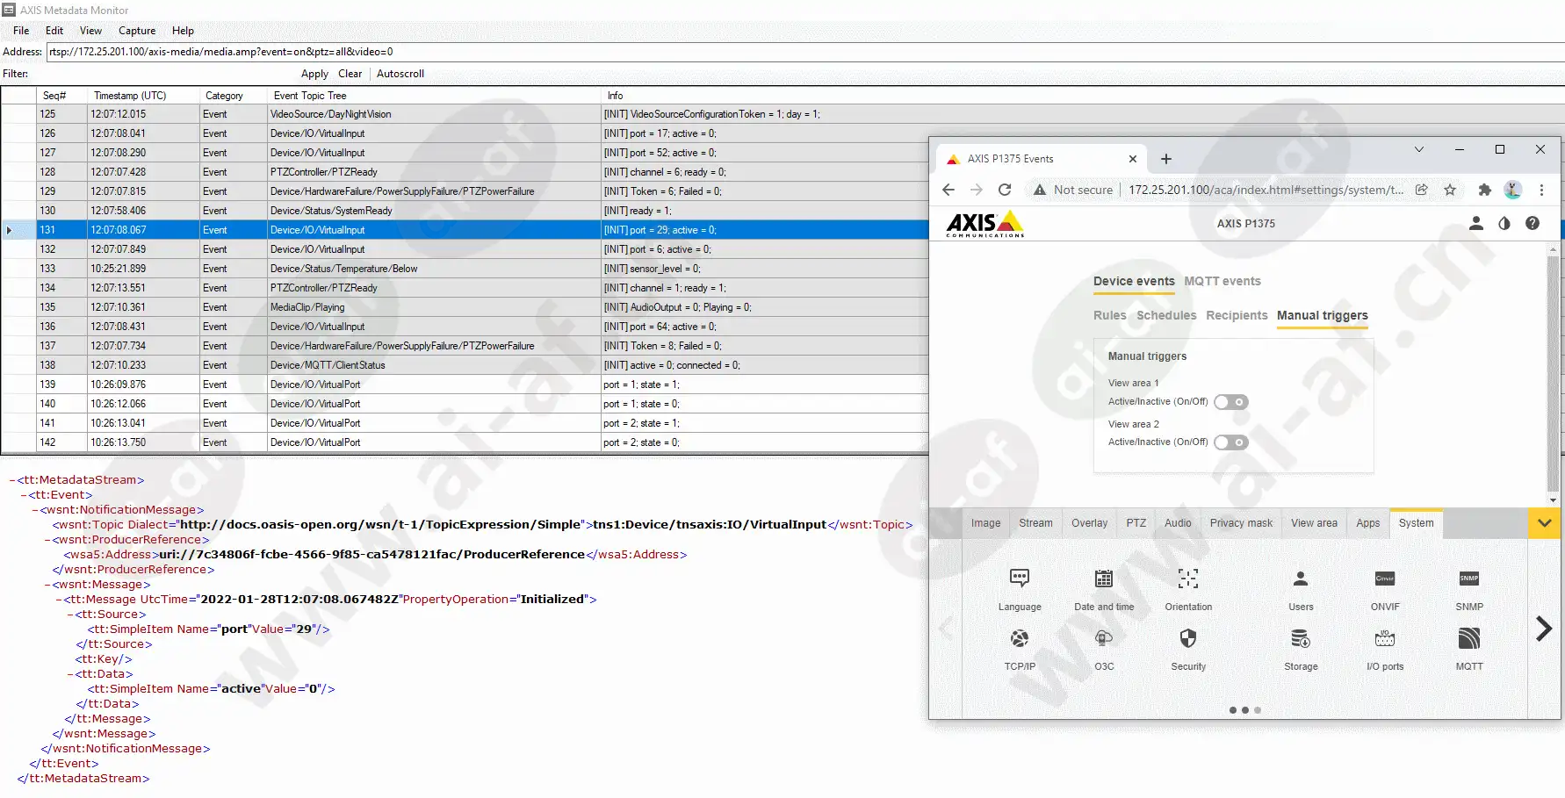Open the SNMP settings icon
This screenshot has height=798, width=1565.
pos(1469,579)
